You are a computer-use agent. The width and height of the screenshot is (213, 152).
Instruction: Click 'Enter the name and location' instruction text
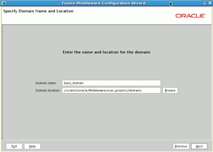pos(107,52)
